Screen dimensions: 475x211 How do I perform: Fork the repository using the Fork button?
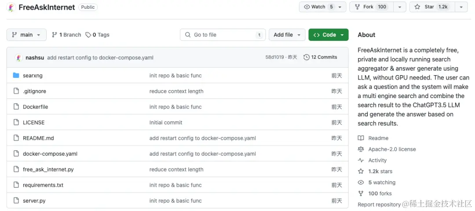tap(372, 7)
